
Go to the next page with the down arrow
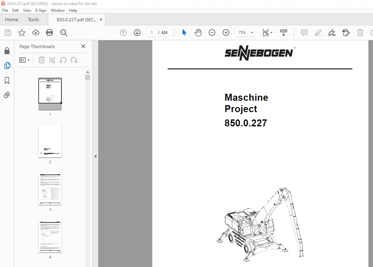[x=137, y=33]
